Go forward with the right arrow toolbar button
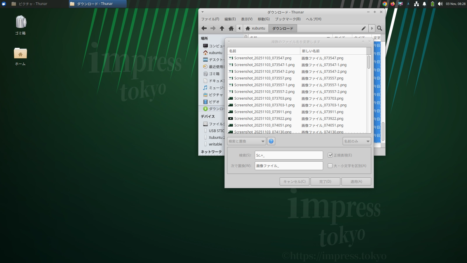 click(213, 28)
